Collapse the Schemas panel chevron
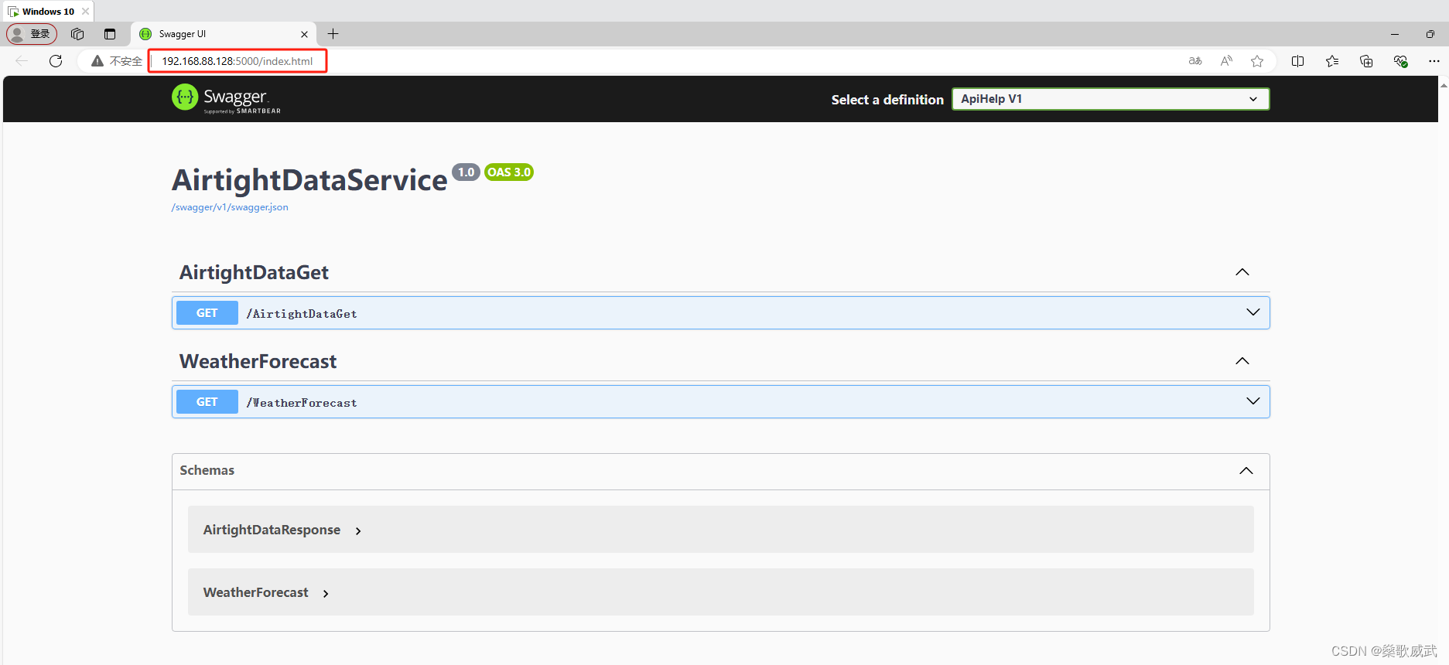The width and height of the screenshot is (1449, 665). [1246, 471]
